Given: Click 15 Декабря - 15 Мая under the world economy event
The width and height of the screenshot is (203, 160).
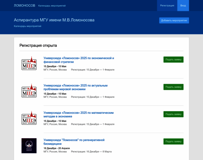Looking at the screenshot, I should point(55,94).
